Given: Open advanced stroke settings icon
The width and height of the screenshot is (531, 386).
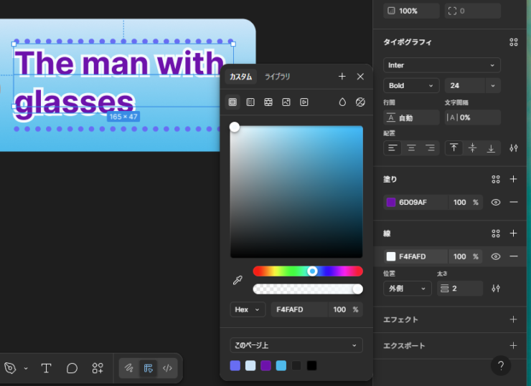Looking at the screenshot, I should click(x=495, y=289).
